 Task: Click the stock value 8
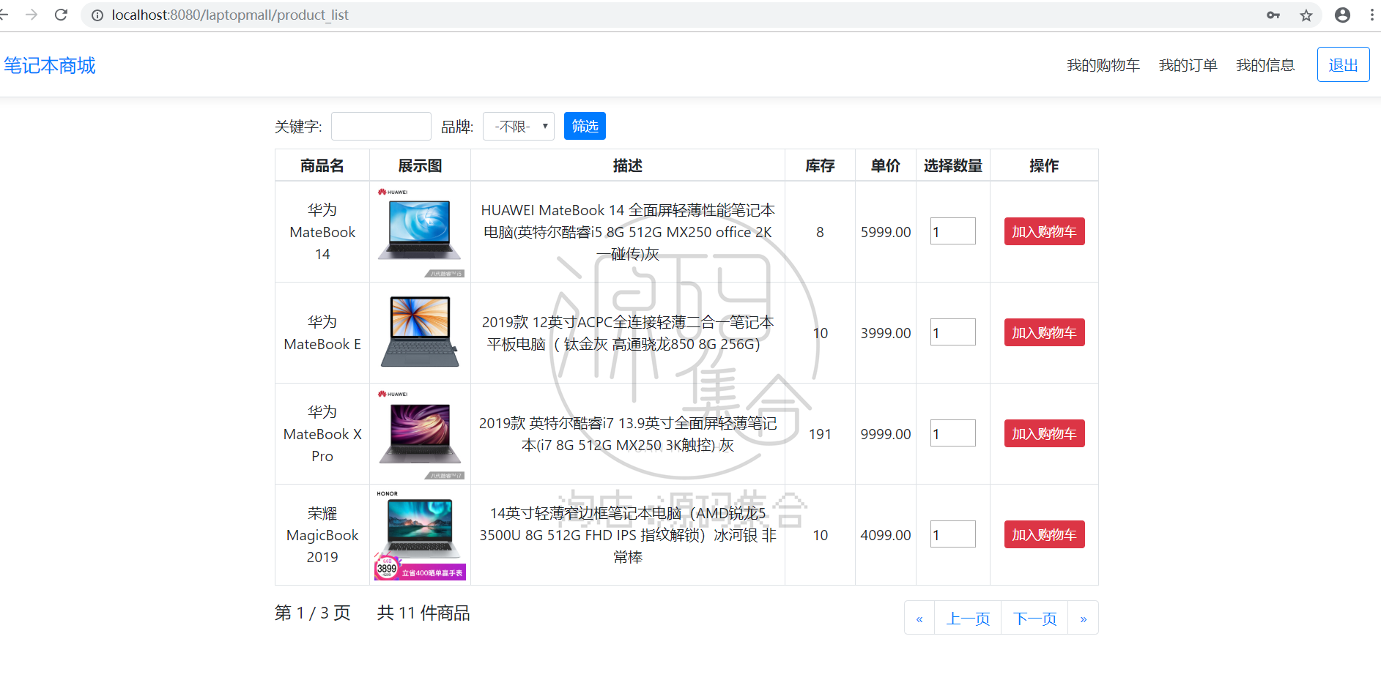tap(820, 232)
